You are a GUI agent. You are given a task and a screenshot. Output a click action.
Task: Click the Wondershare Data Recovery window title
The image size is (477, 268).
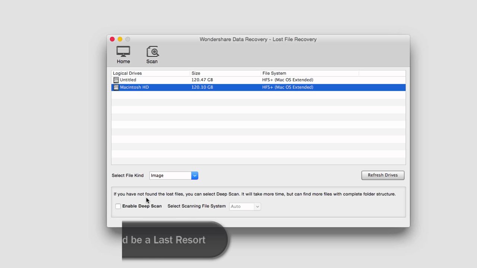pos(258,39)
